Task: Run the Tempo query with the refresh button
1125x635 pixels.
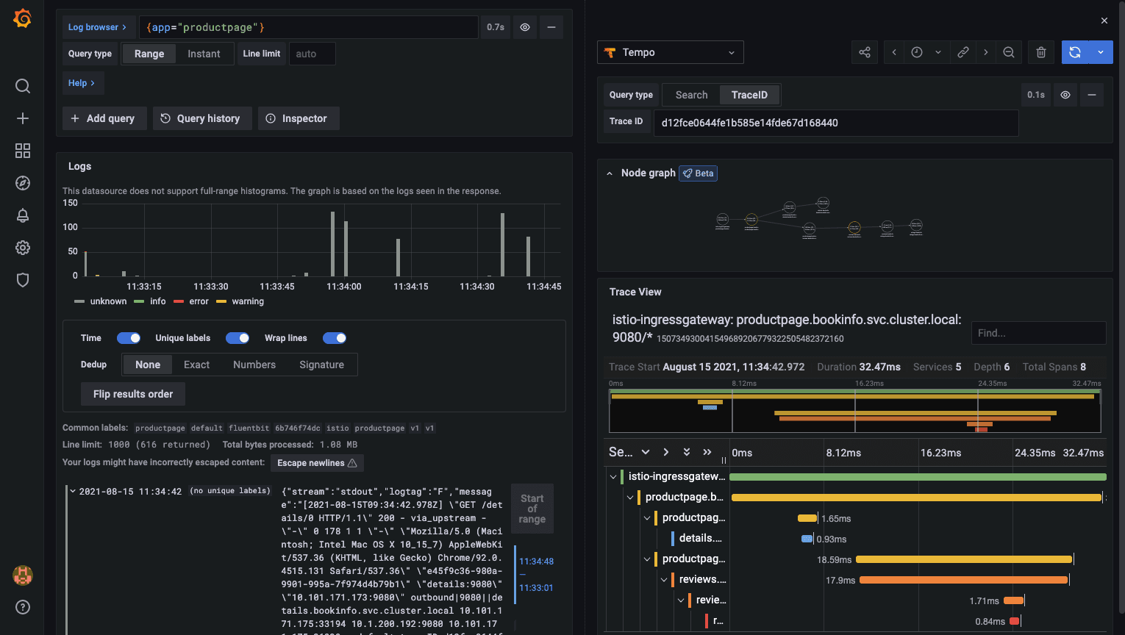Action: 1076,51
